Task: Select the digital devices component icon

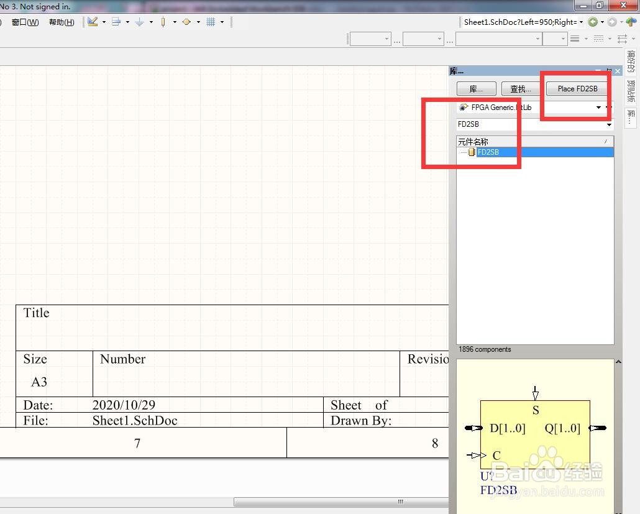Action: pos(163,22)
